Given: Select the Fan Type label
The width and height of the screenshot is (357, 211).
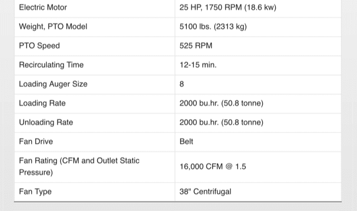Looking at the screenshot, I should [35, 192].
